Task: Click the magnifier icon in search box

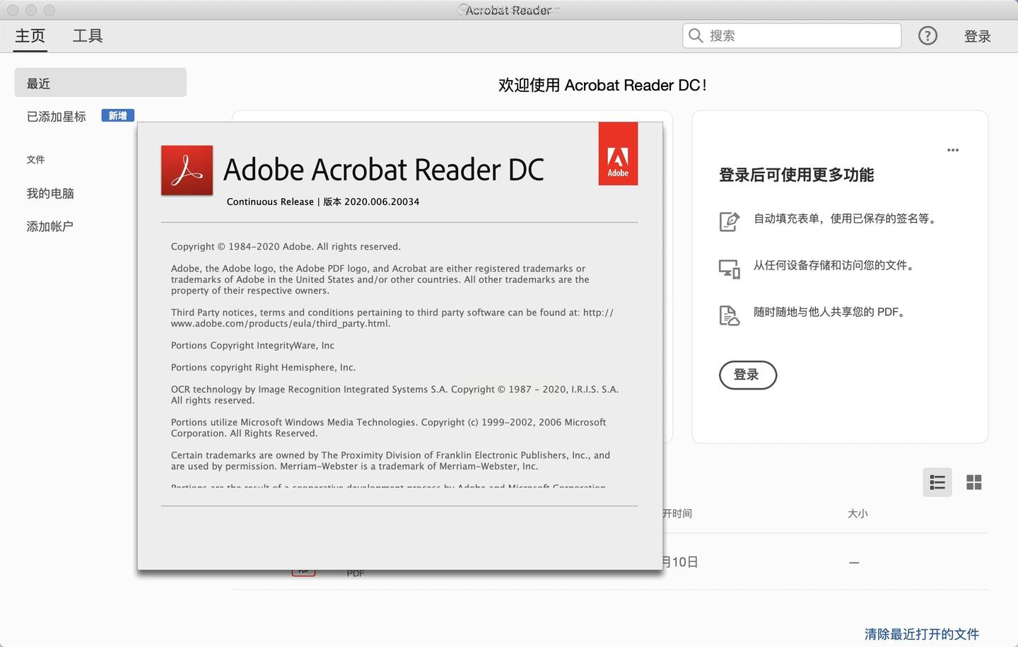Action: [x=696, y=35]
